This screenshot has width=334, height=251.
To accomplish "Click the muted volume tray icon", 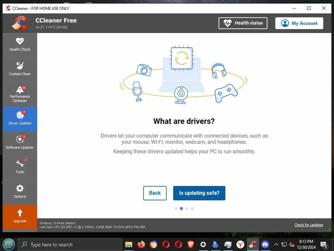I will coord(292,244).
